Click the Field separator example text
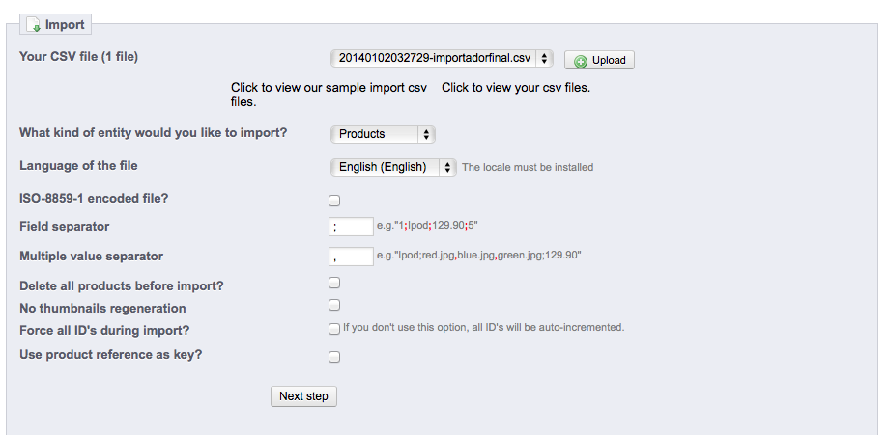The image size is (888, 435). (428, 226)
